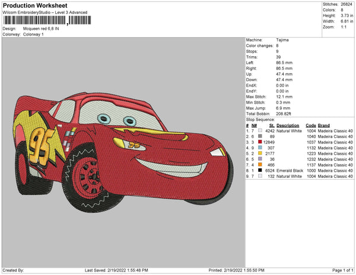Click the 'Description' column header

click(288, 126)
